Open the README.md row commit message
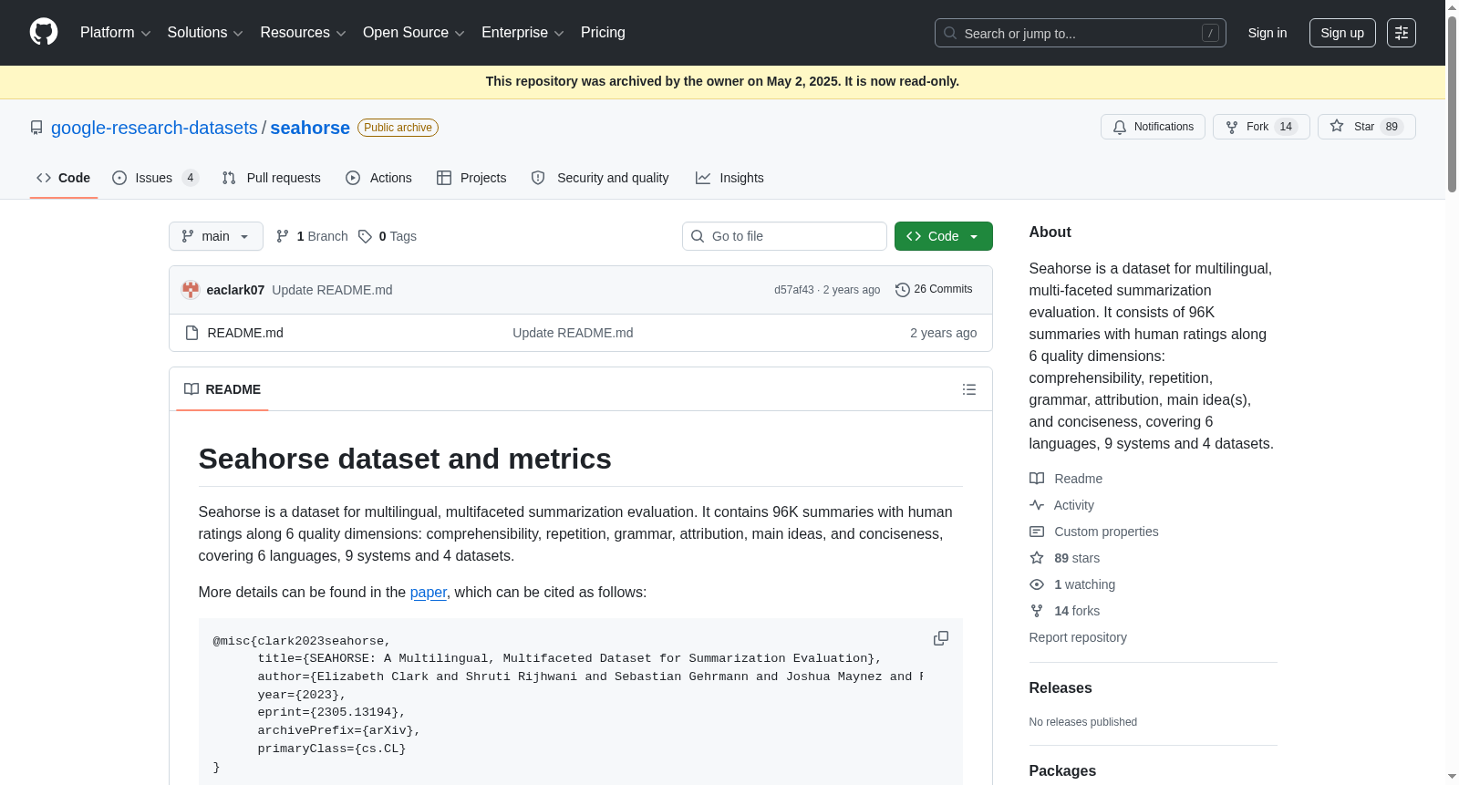 click(x=573, y=333)
